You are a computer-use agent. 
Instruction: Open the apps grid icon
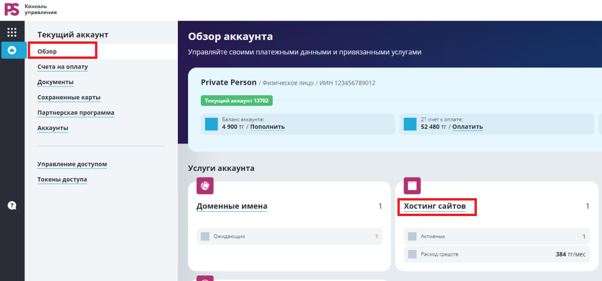coord(12,32)
